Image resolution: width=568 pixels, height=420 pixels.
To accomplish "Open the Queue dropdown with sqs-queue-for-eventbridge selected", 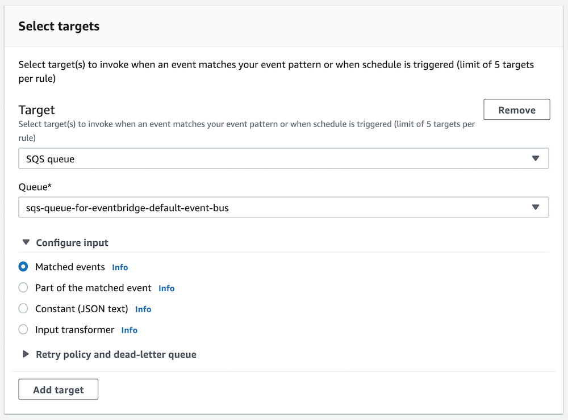I will click(x=284, y=207).
